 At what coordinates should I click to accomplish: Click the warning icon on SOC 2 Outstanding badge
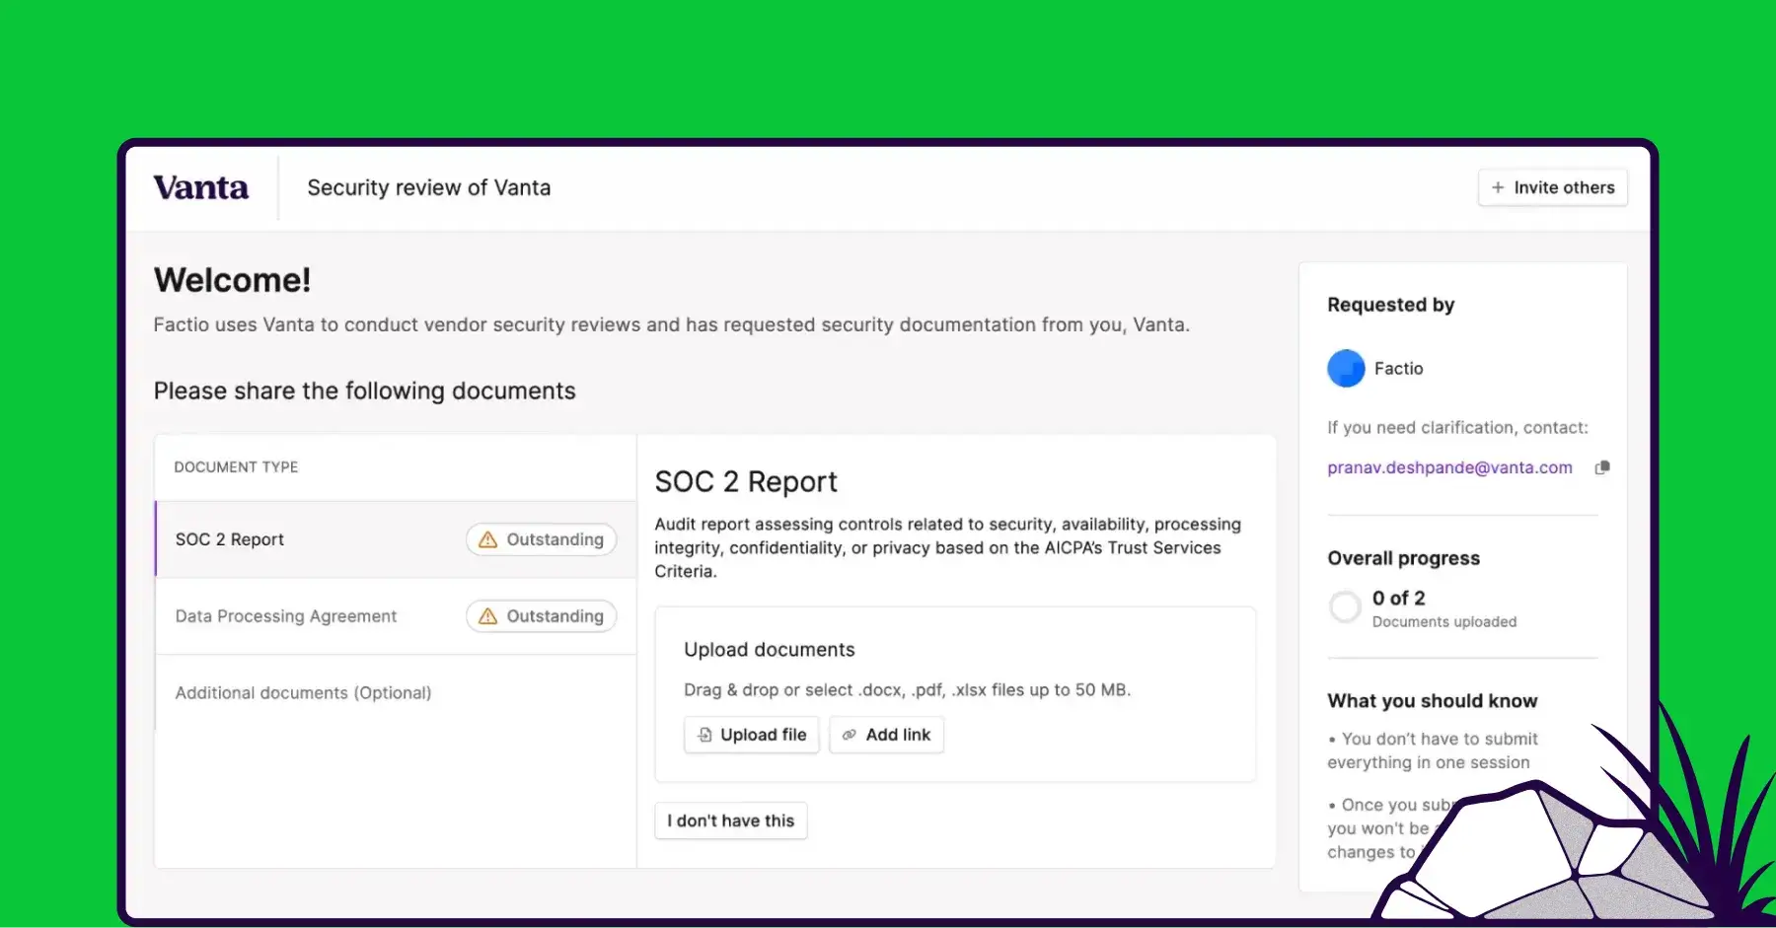pos(485,539)
